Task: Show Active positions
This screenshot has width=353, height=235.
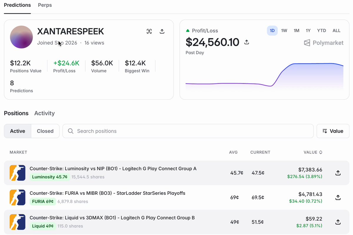Action: pyautogui.click(x=18, y=131)
